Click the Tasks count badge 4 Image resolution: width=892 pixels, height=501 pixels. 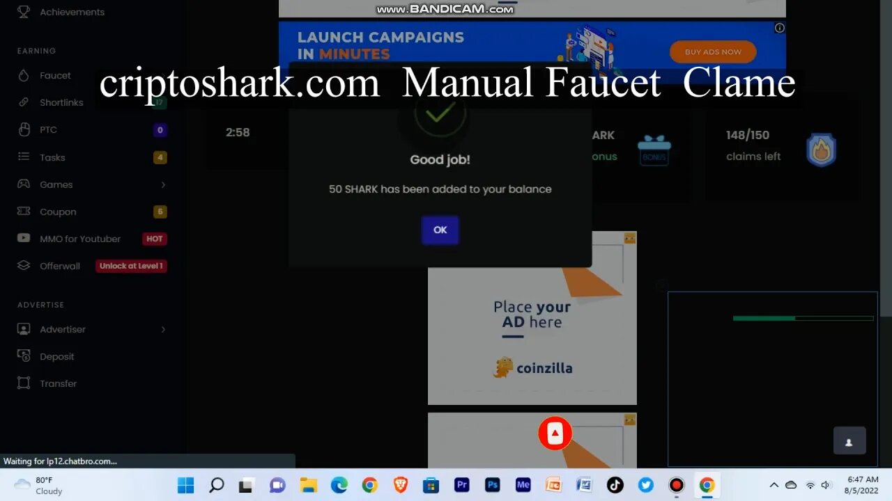(160, 157)
